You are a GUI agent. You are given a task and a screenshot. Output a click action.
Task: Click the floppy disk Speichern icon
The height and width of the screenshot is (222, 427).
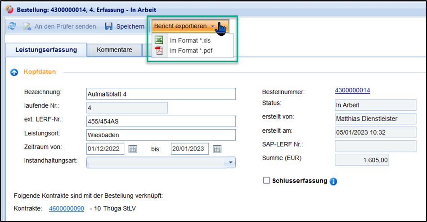coord(108,26)
